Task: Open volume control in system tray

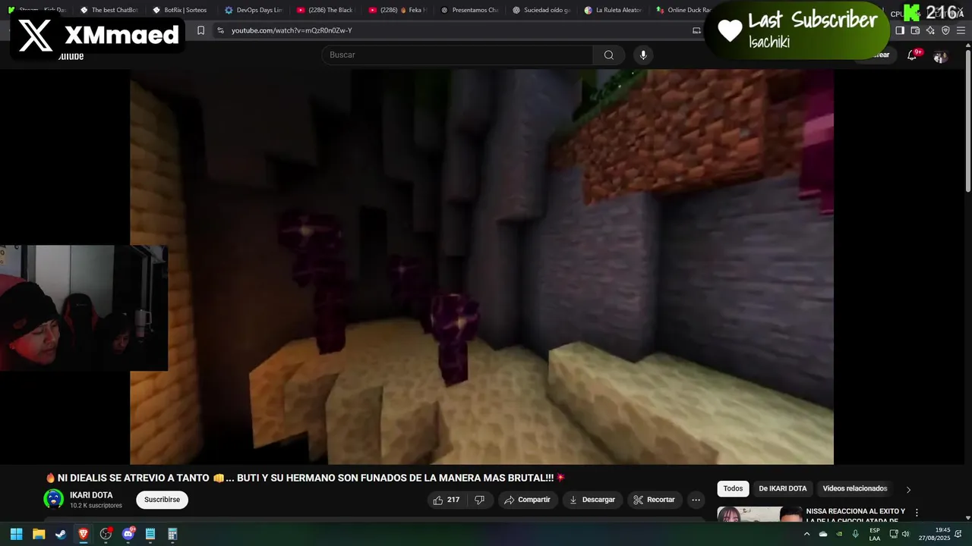Action: [x=905, y=534]
